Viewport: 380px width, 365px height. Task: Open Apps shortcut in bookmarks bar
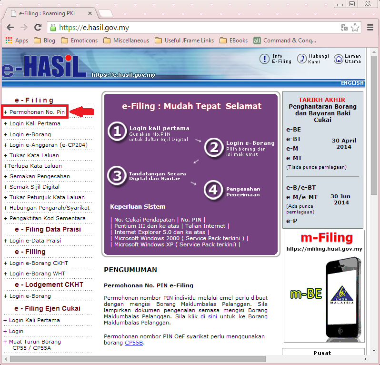(x=17, y=41)
